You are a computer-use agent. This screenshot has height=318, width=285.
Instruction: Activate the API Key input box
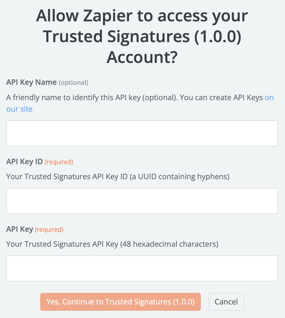[142, 268]
